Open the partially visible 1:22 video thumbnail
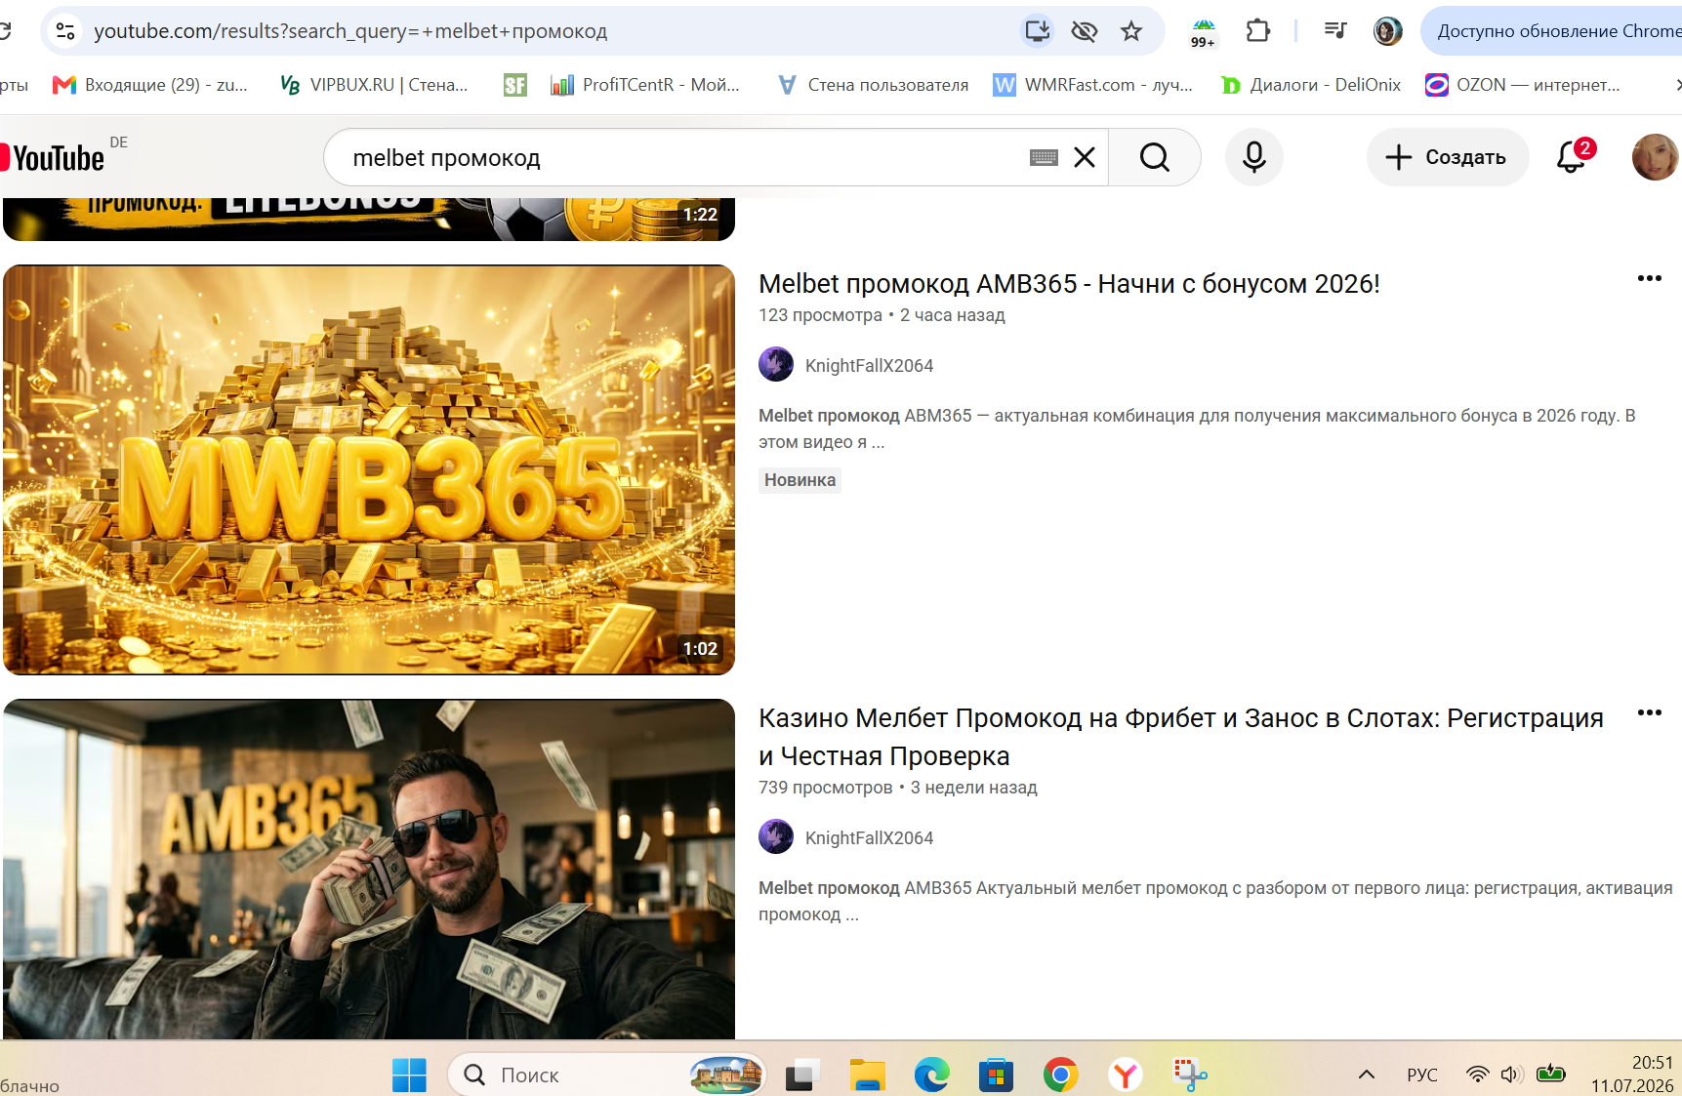Viewport: 1682px width, 1096px height. pos(369,219)
